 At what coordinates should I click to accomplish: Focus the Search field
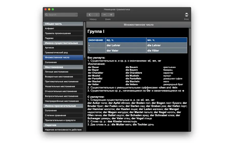pyautogui.click(x=61, y=15)
